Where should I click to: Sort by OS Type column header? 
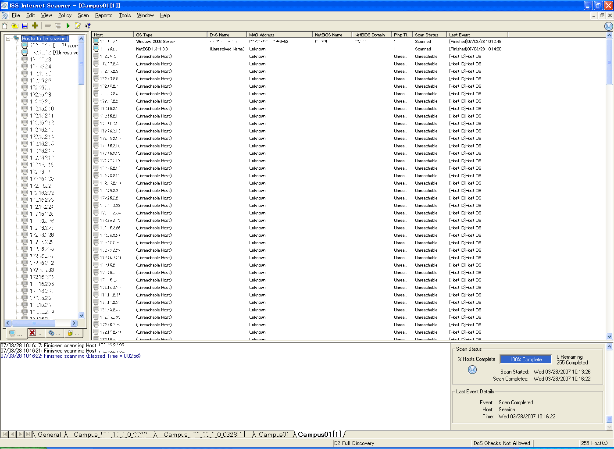tap(170, 35)
